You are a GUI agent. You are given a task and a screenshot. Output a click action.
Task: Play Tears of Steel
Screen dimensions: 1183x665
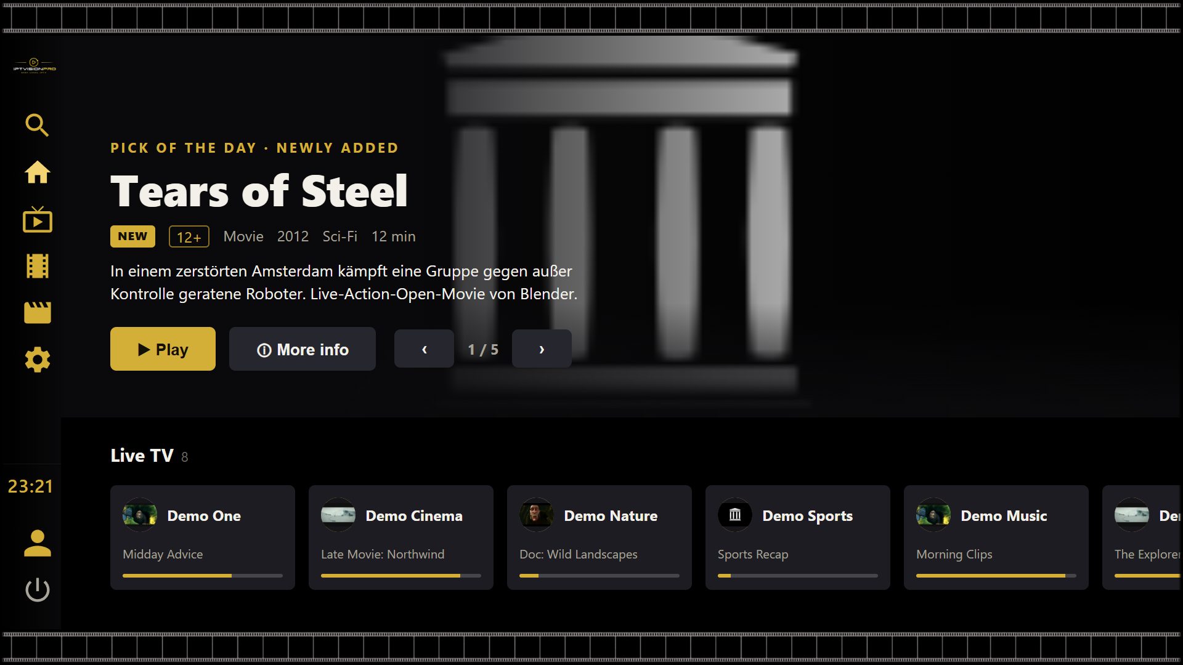point(163,349)
